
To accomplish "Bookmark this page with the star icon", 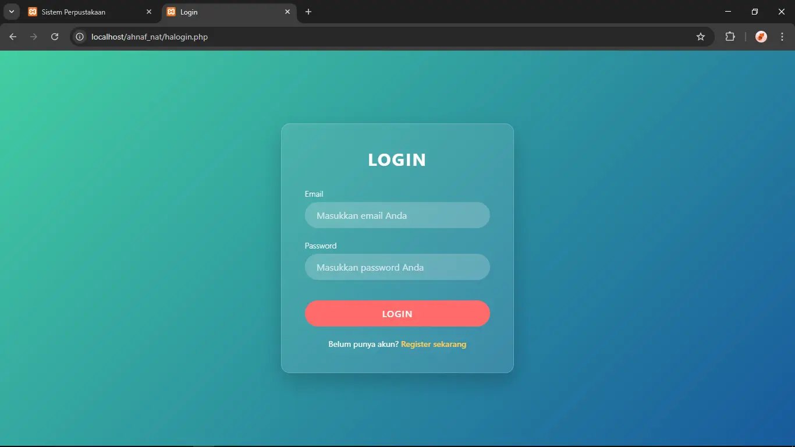I will (701, 37).
